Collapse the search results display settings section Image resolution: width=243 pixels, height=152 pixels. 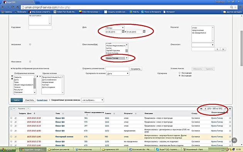point(12,68)
